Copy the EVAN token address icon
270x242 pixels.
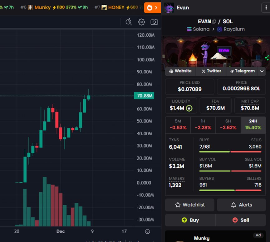[x=214, y=22]
